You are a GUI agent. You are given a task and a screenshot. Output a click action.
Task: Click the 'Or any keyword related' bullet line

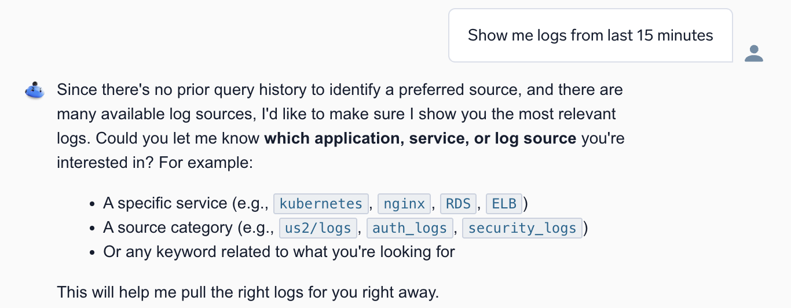pos(279,252)
